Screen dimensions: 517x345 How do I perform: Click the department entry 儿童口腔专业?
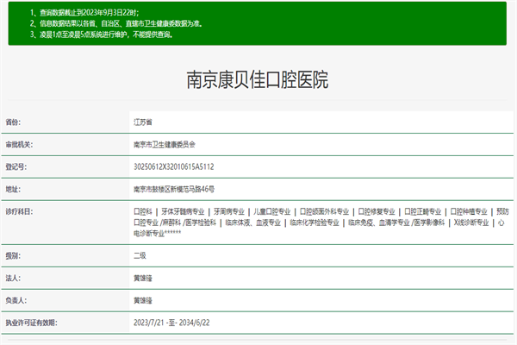(x=271, y=211)
